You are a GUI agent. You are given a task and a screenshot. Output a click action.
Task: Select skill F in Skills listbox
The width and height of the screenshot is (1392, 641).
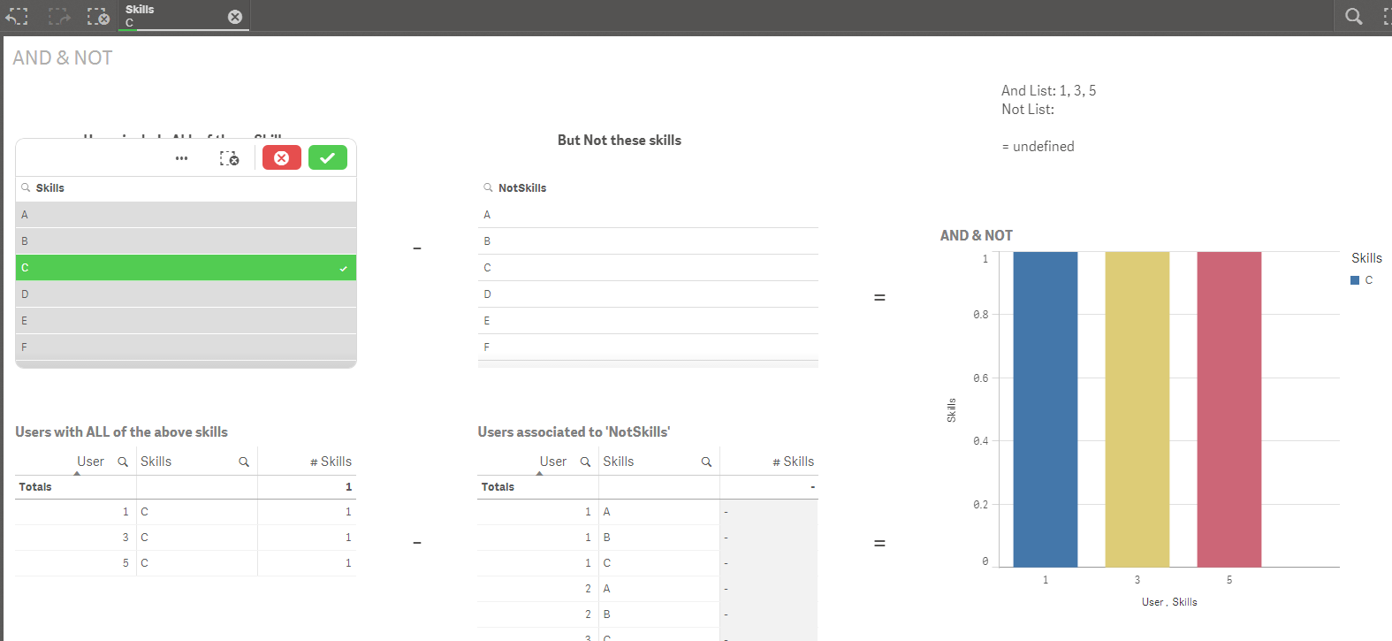[186, 347]
